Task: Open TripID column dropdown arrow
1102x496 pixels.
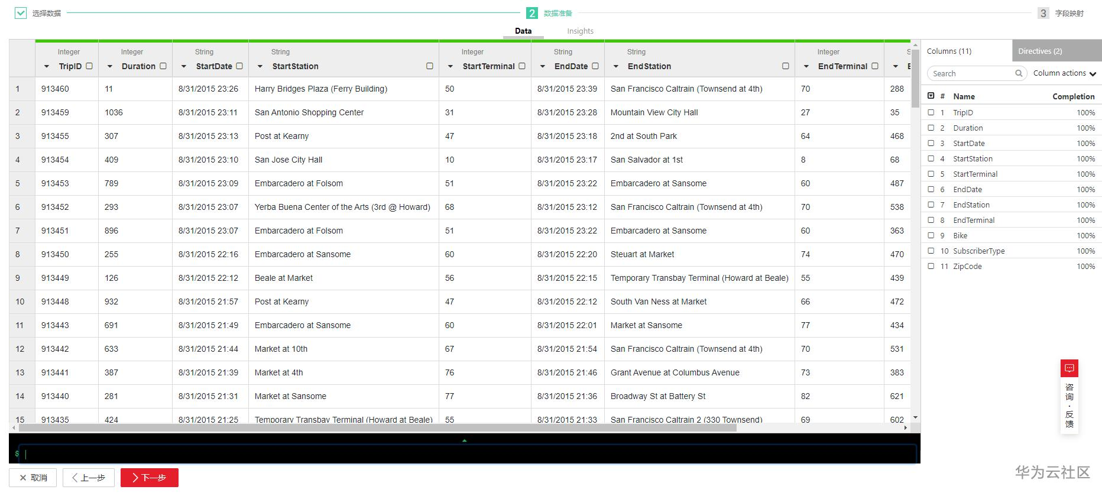Action: pos(47,67)
